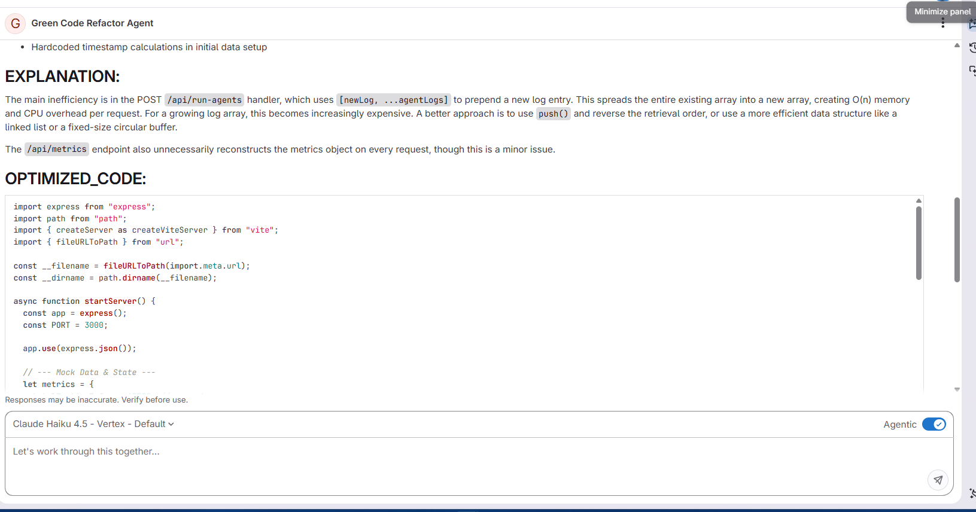Click the Agentic label text
This screenshot has height=512, width=976.
click(x=899, y=425)
